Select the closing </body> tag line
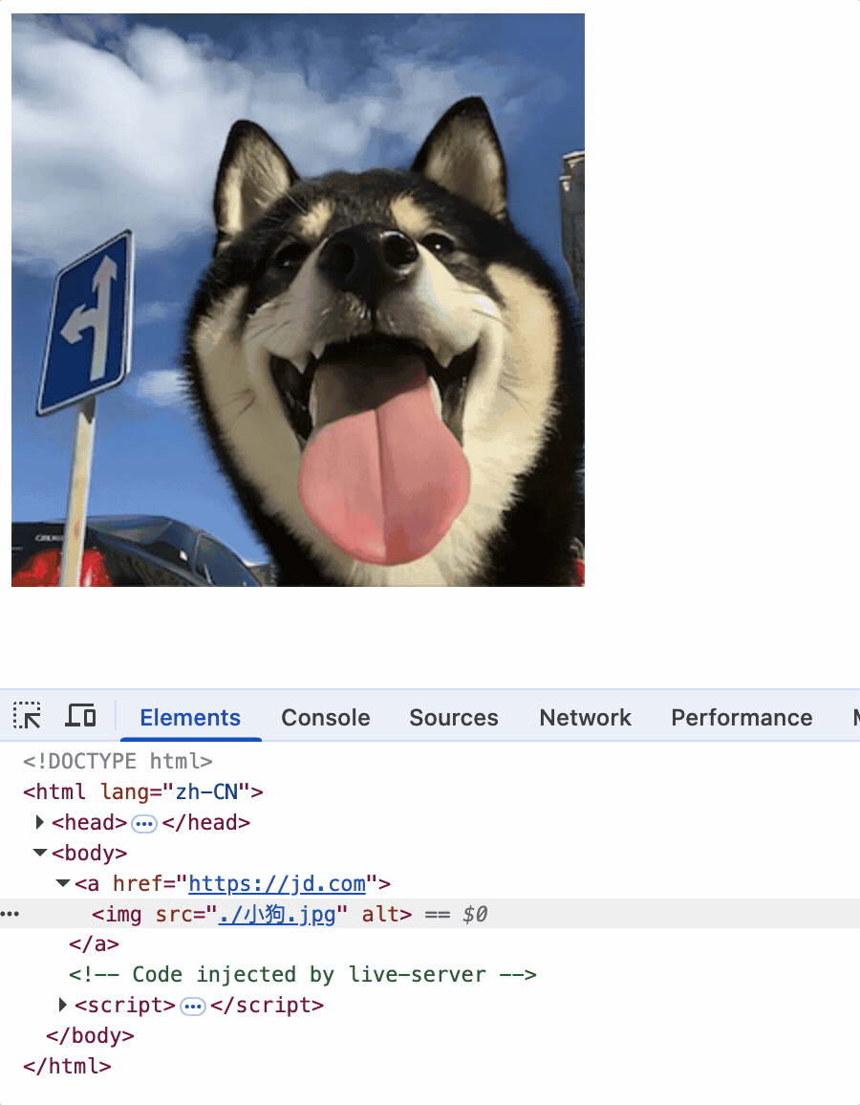Image resolution: width=860 pixels, height=1105 pixels. 90,1036
